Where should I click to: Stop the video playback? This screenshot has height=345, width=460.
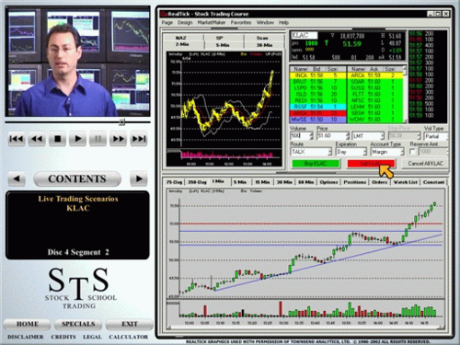[57, 139]
